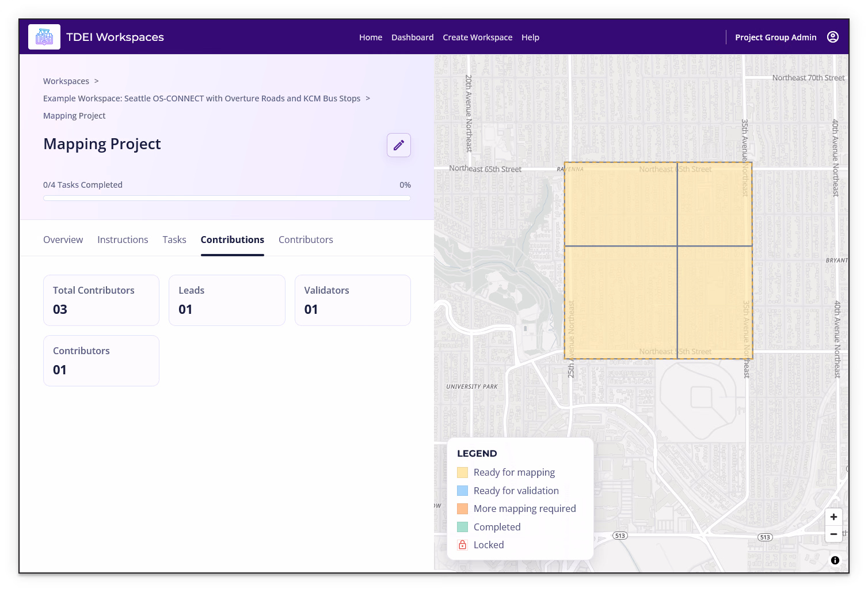
Task: Click the 'UNIVERSITY PARK' map label
Action: [x=472, y=386]
